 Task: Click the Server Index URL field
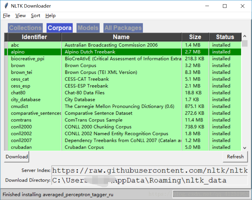[x=150, y=170]
